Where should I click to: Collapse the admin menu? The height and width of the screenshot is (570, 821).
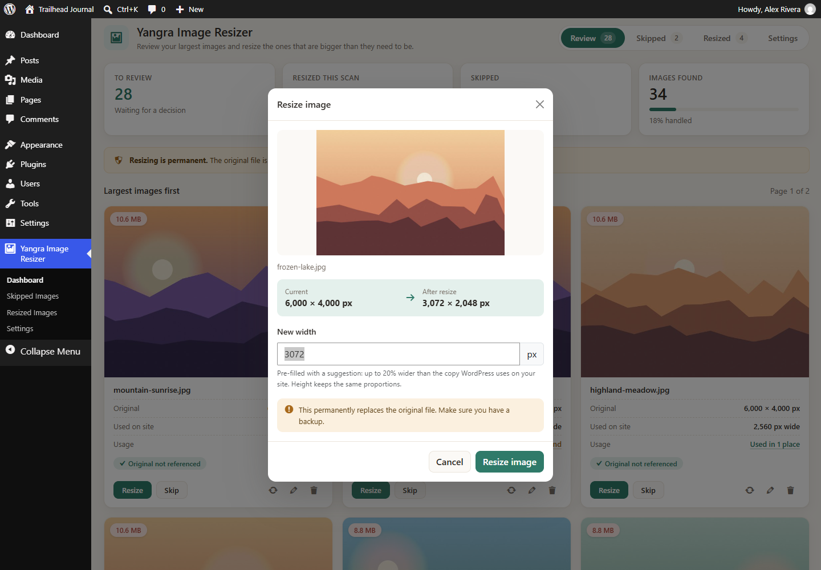click(46, 351)
